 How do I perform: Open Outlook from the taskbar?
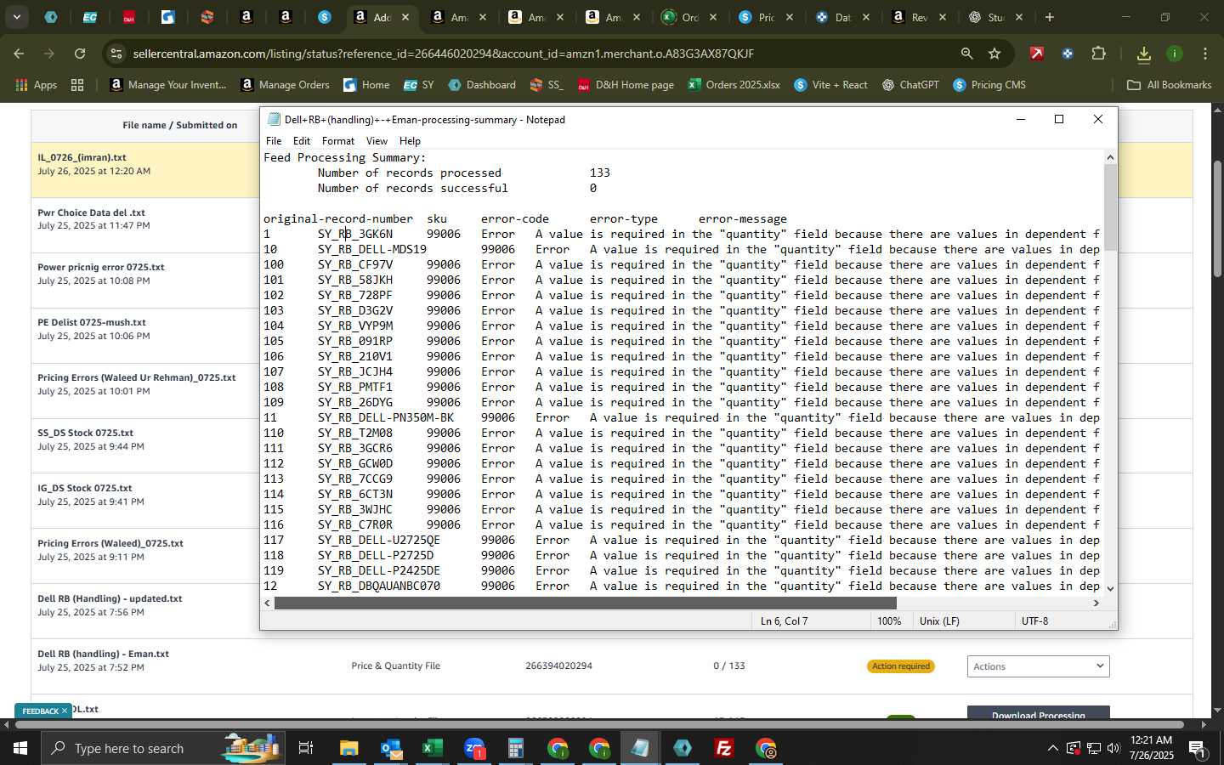click(x=391, y=748)
